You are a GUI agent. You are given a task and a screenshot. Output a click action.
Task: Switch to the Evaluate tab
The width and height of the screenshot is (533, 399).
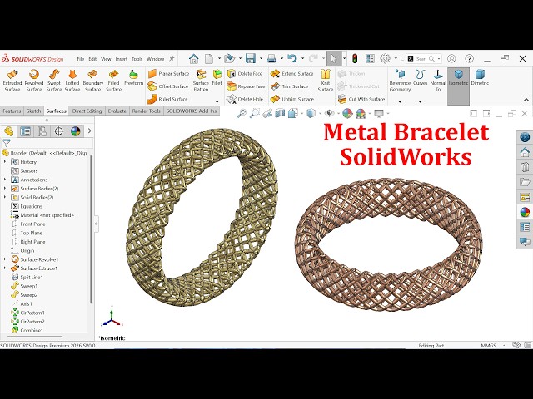117,111
